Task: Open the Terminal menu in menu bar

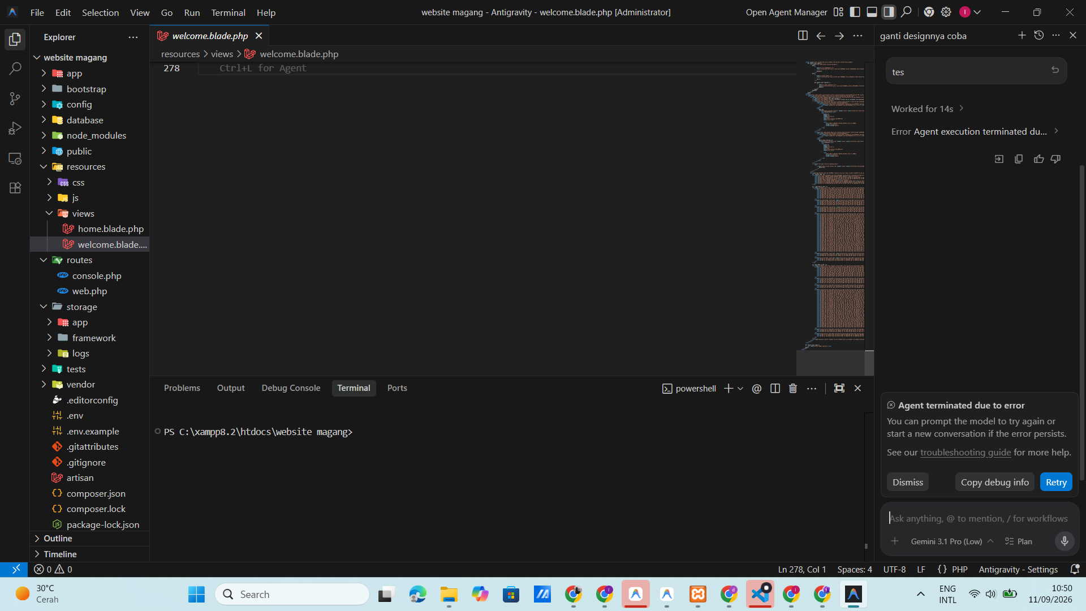Action: (x=228, y=12)
